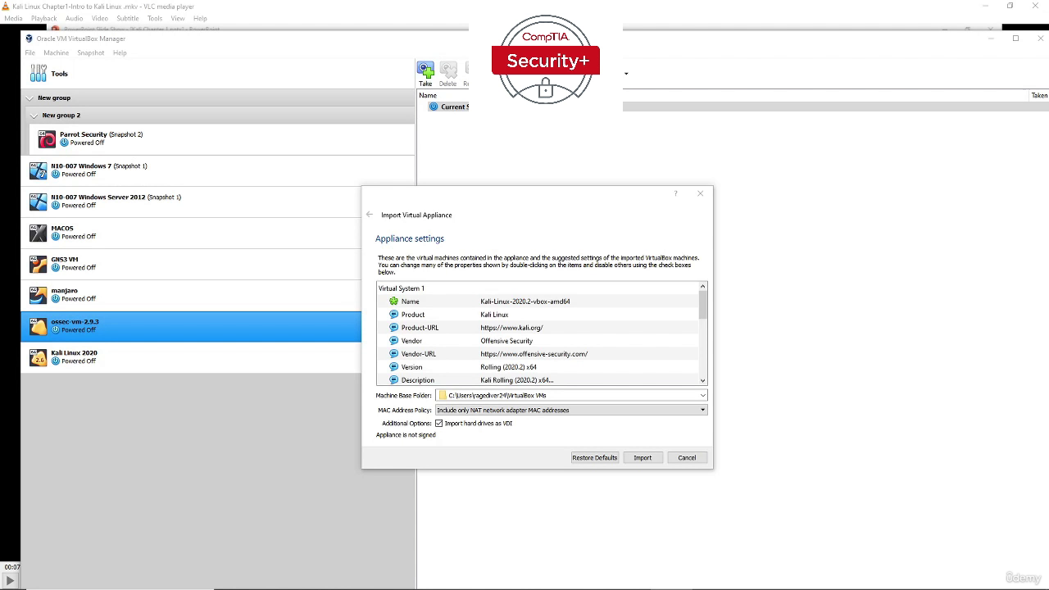Open the MAC Address Policy dropdown
The width and height of the screenshot is (1049, 590).
point(571,410)
